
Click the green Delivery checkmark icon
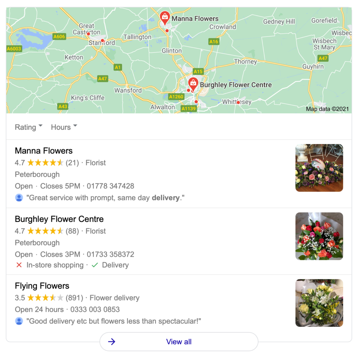tap(95, 265)
